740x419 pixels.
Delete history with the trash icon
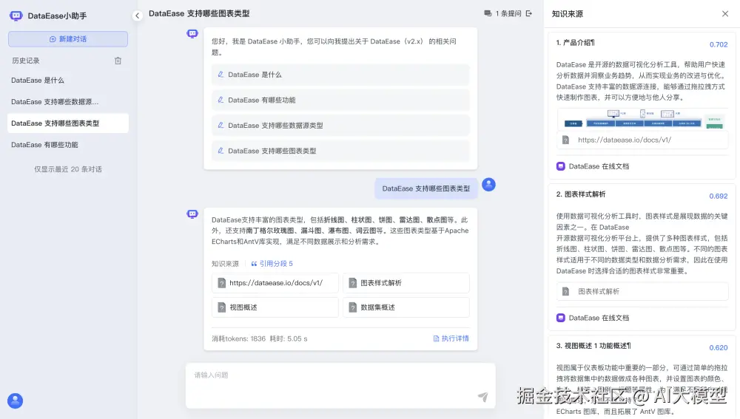pos(118,61)
